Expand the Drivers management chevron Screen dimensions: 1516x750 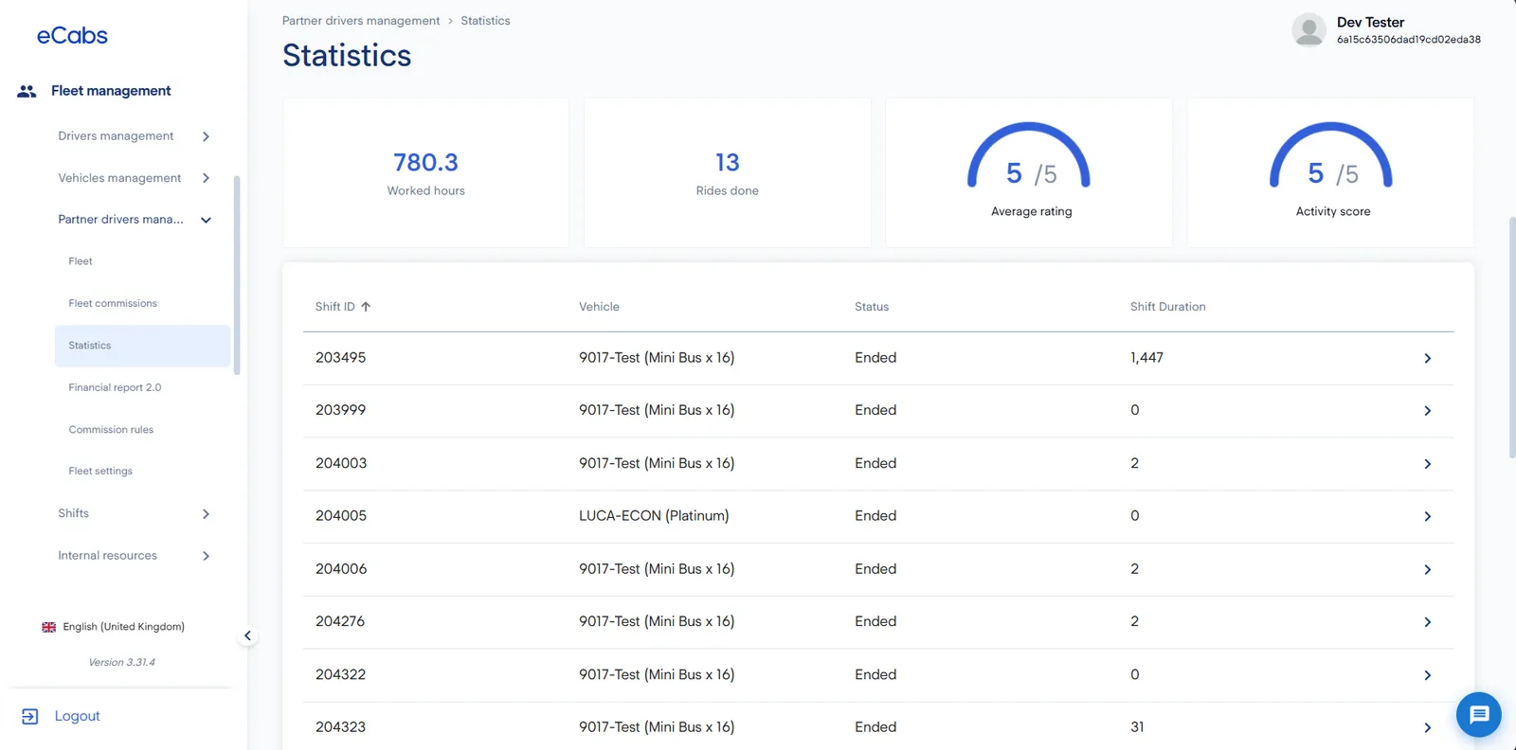click(x=206, y=136)
